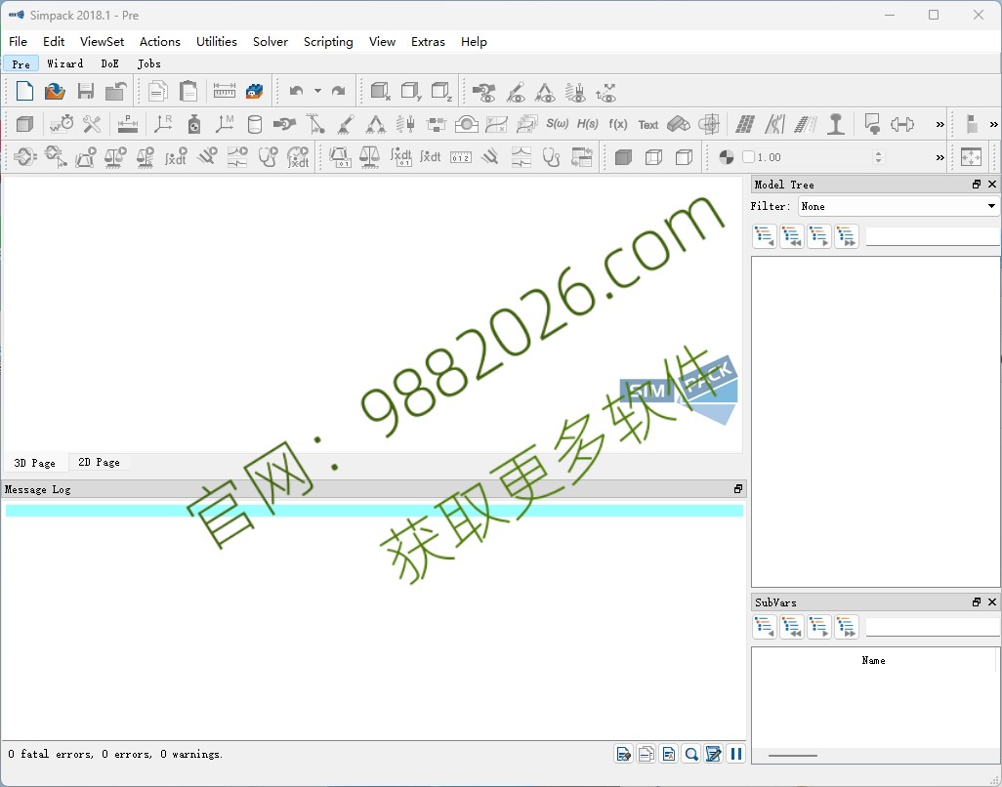Close the SubVars panel

[x=992, y=601]
